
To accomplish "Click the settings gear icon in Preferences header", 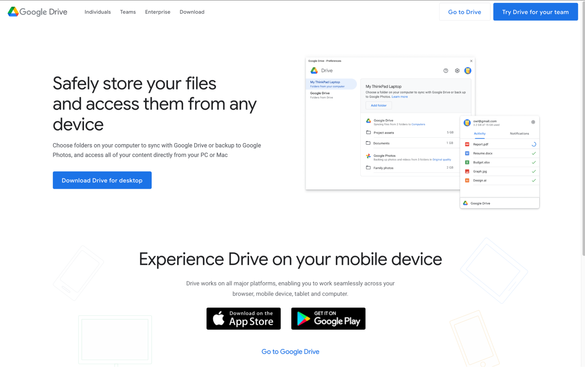I will tap(457, 71).
